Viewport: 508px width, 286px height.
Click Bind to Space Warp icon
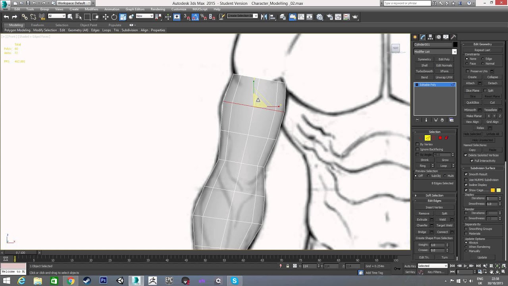click(42, 17)
